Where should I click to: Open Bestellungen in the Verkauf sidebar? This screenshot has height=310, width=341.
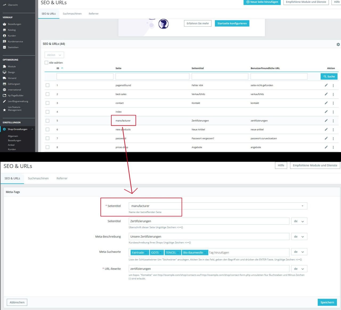pos(14,24)
